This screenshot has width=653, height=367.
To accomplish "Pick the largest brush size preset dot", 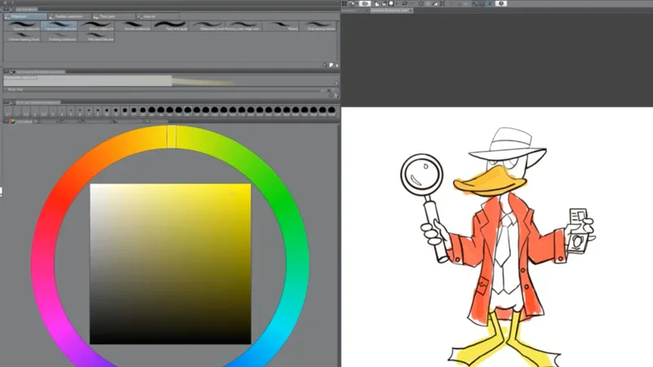I will coord(331,110).
